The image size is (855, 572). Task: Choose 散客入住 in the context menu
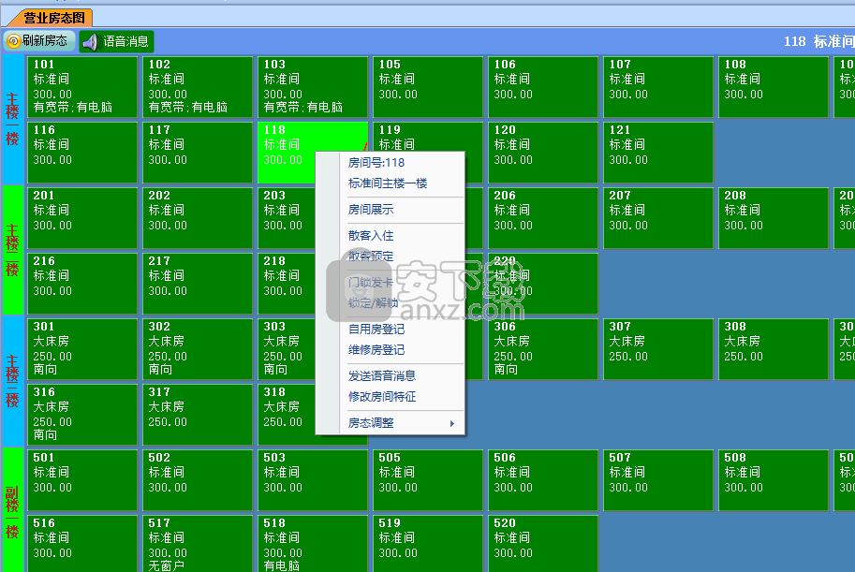click(x=371, y=236)
